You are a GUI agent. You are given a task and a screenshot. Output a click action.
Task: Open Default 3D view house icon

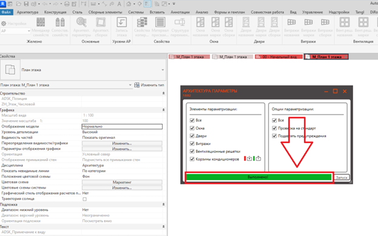(x=129, y=4)
